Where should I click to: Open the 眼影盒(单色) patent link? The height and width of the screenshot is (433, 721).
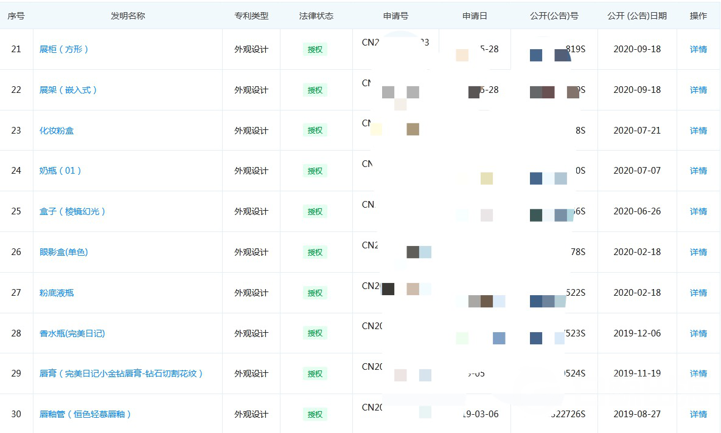[64, 252]
